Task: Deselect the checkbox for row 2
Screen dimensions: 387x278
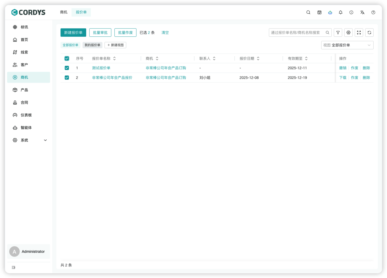Action: [67, 78]
